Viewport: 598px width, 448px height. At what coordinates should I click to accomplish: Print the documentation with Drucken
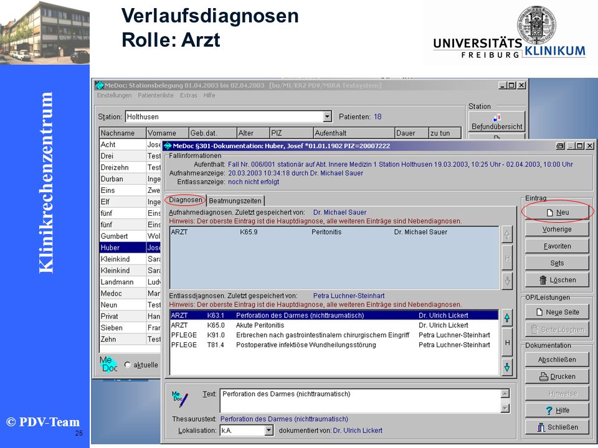coord(557,376)
